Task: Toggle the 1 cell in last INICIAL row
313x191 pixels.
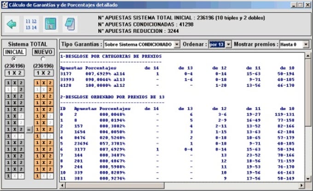Action: (x=8, y=176)
